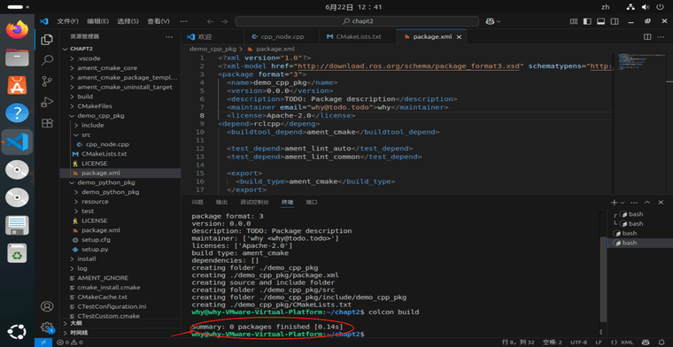Open CMakeCache.txt in the explorer tree

(x=102, y=297)
